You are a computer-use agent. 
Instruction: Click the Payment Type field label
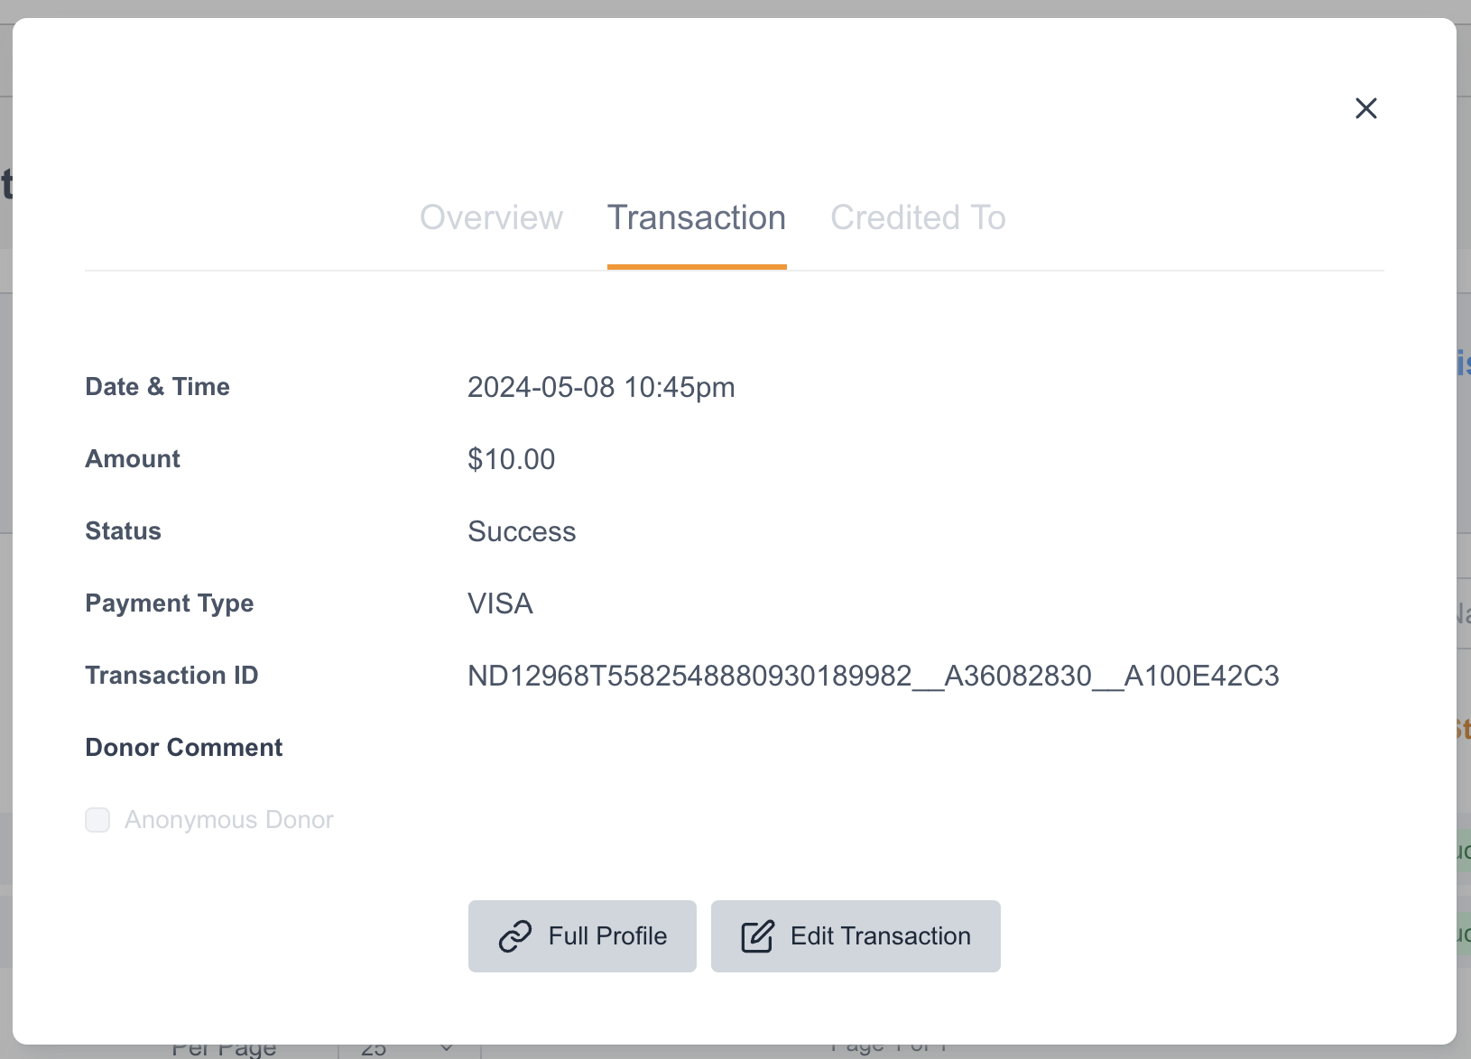[x=169, y=603]
